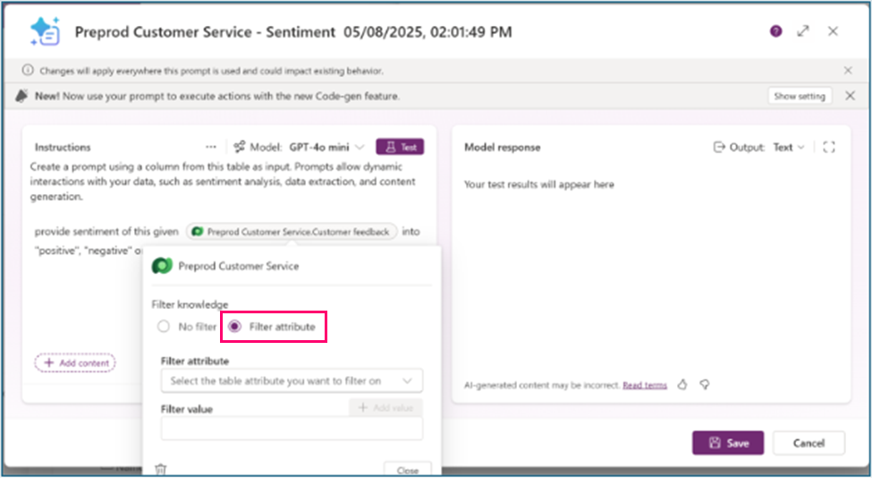This screenshot has height=478, width=872.
Task: Select the No filter radio button
Action: [163, 327]
